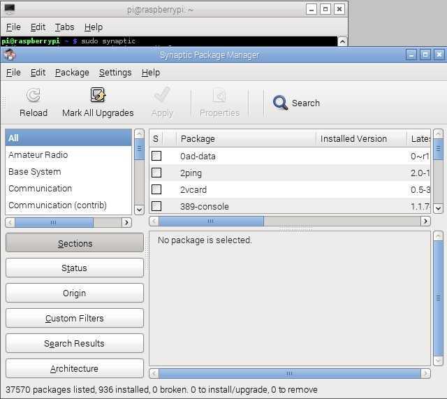The width and height of the screenshot is (447, 399).
Task: Click sections list horizontal scroll left arrow
Action: (10, 222)
